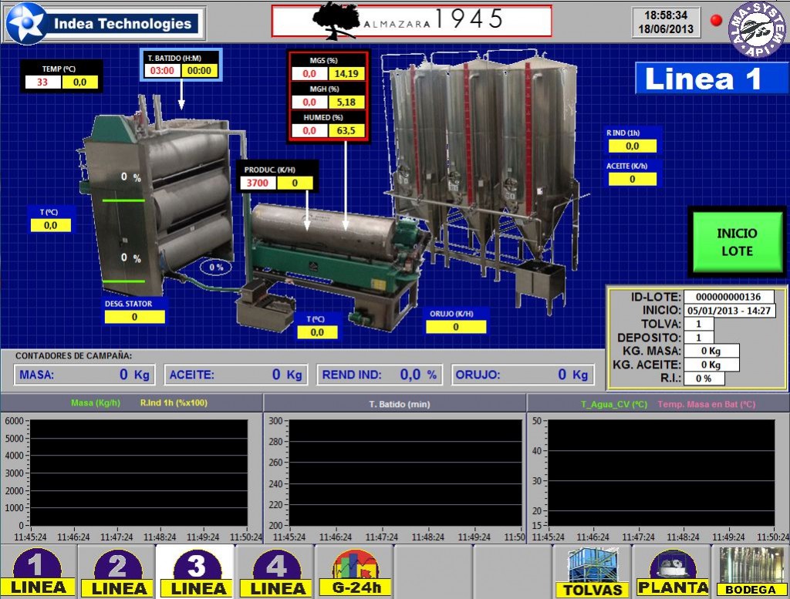Go to the Linea 4 screen
The width and height of the screenshot is (790, 599).
coord(276,572)
